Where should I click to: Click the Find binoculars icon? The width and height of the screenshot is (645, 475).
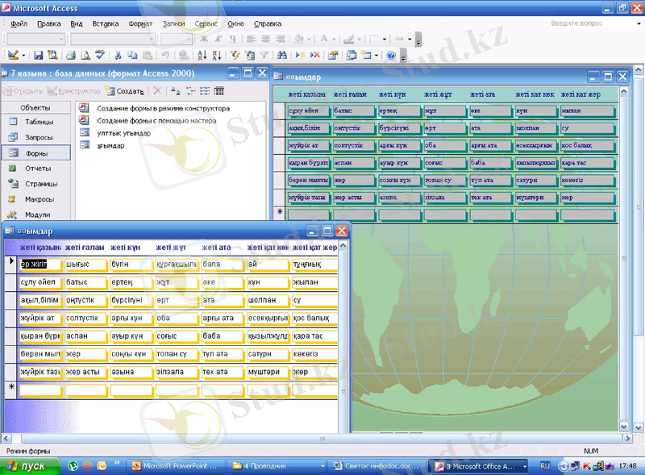coord(281,56)
